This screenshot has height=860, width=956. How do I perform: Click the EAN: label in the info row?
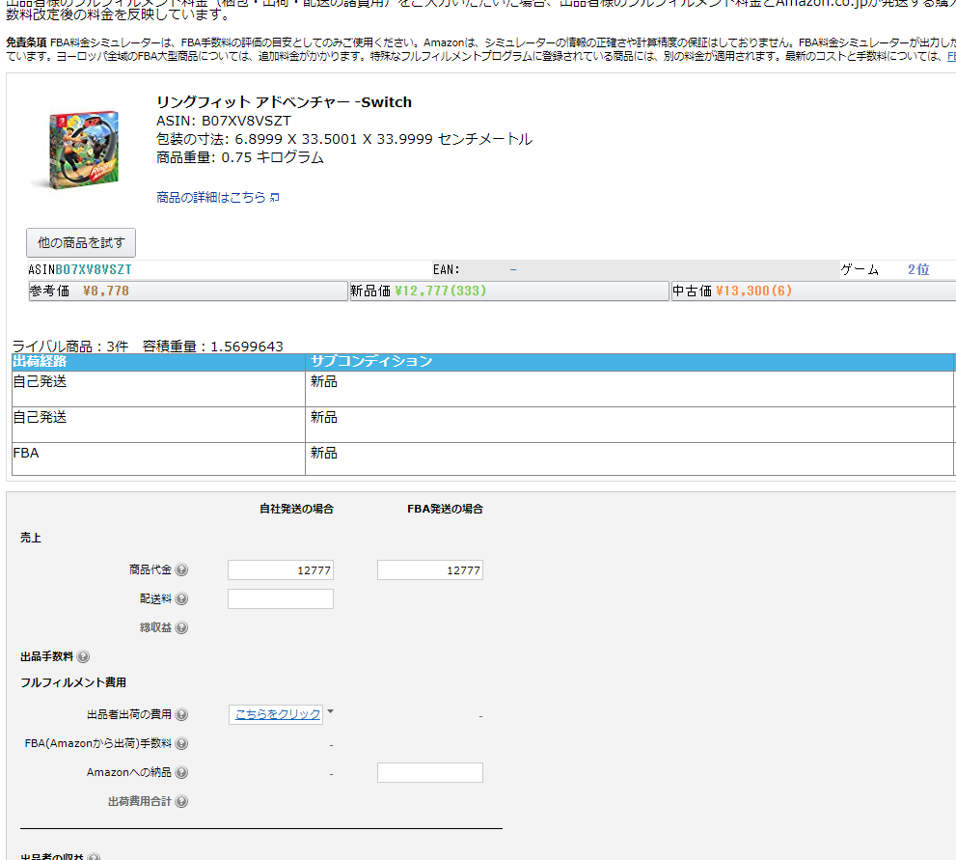pyautogui.click(x=447, y=269)
